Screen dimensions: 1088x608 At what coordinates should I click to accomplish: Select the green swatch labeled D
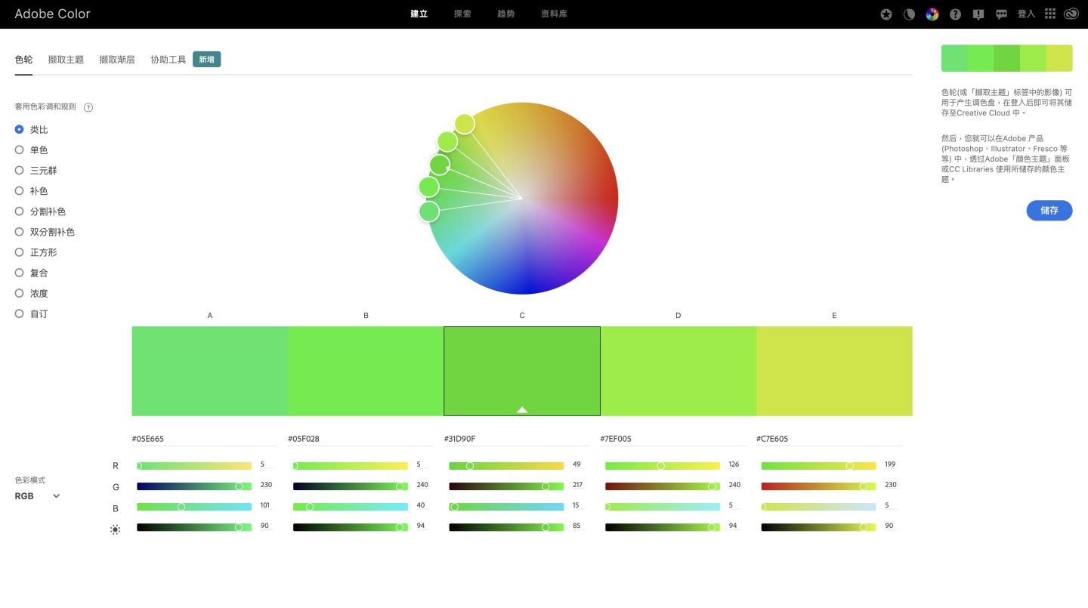[x=678, y=370]
